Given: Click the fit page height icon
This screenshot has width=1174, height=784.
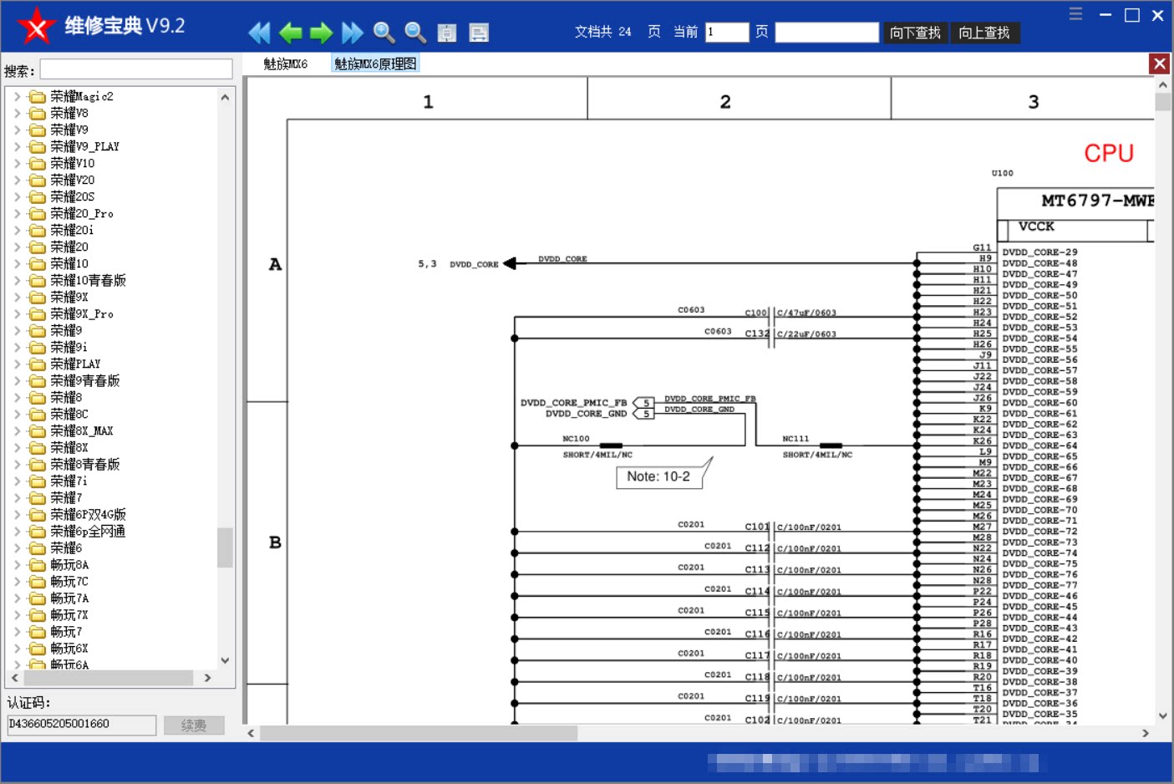Looking at the screenshot, I should pyautogui.click(x=447, y=33).
